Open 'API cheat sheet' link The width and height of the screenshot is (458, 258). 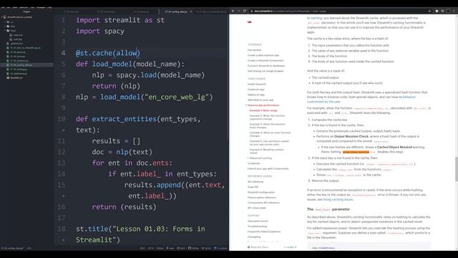coord(257,208)
